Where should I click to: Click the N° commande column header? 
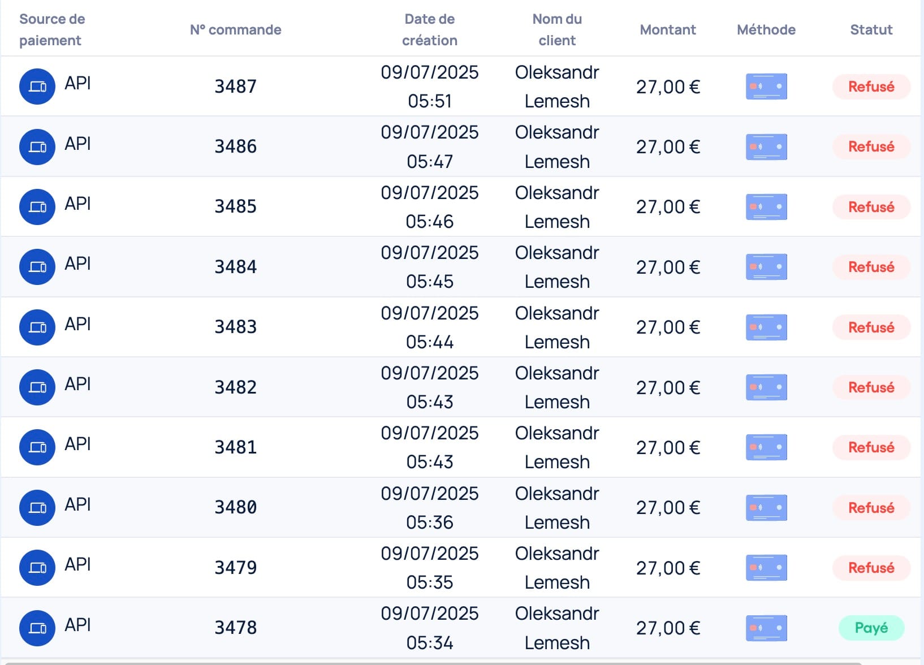pos(235,29)
